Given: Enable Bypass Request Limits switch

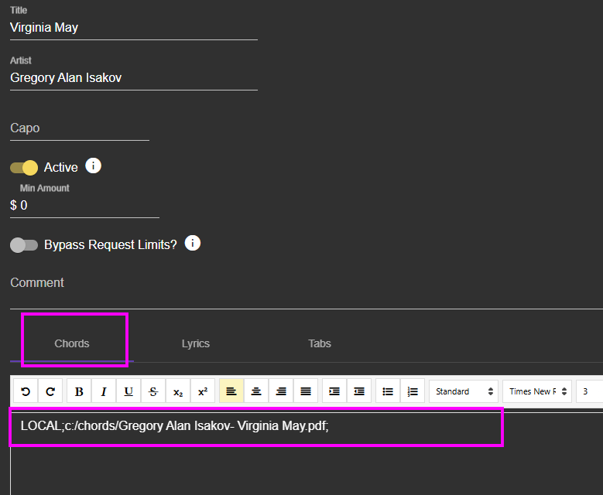Looking at the screenshot, I should (24, 245).
